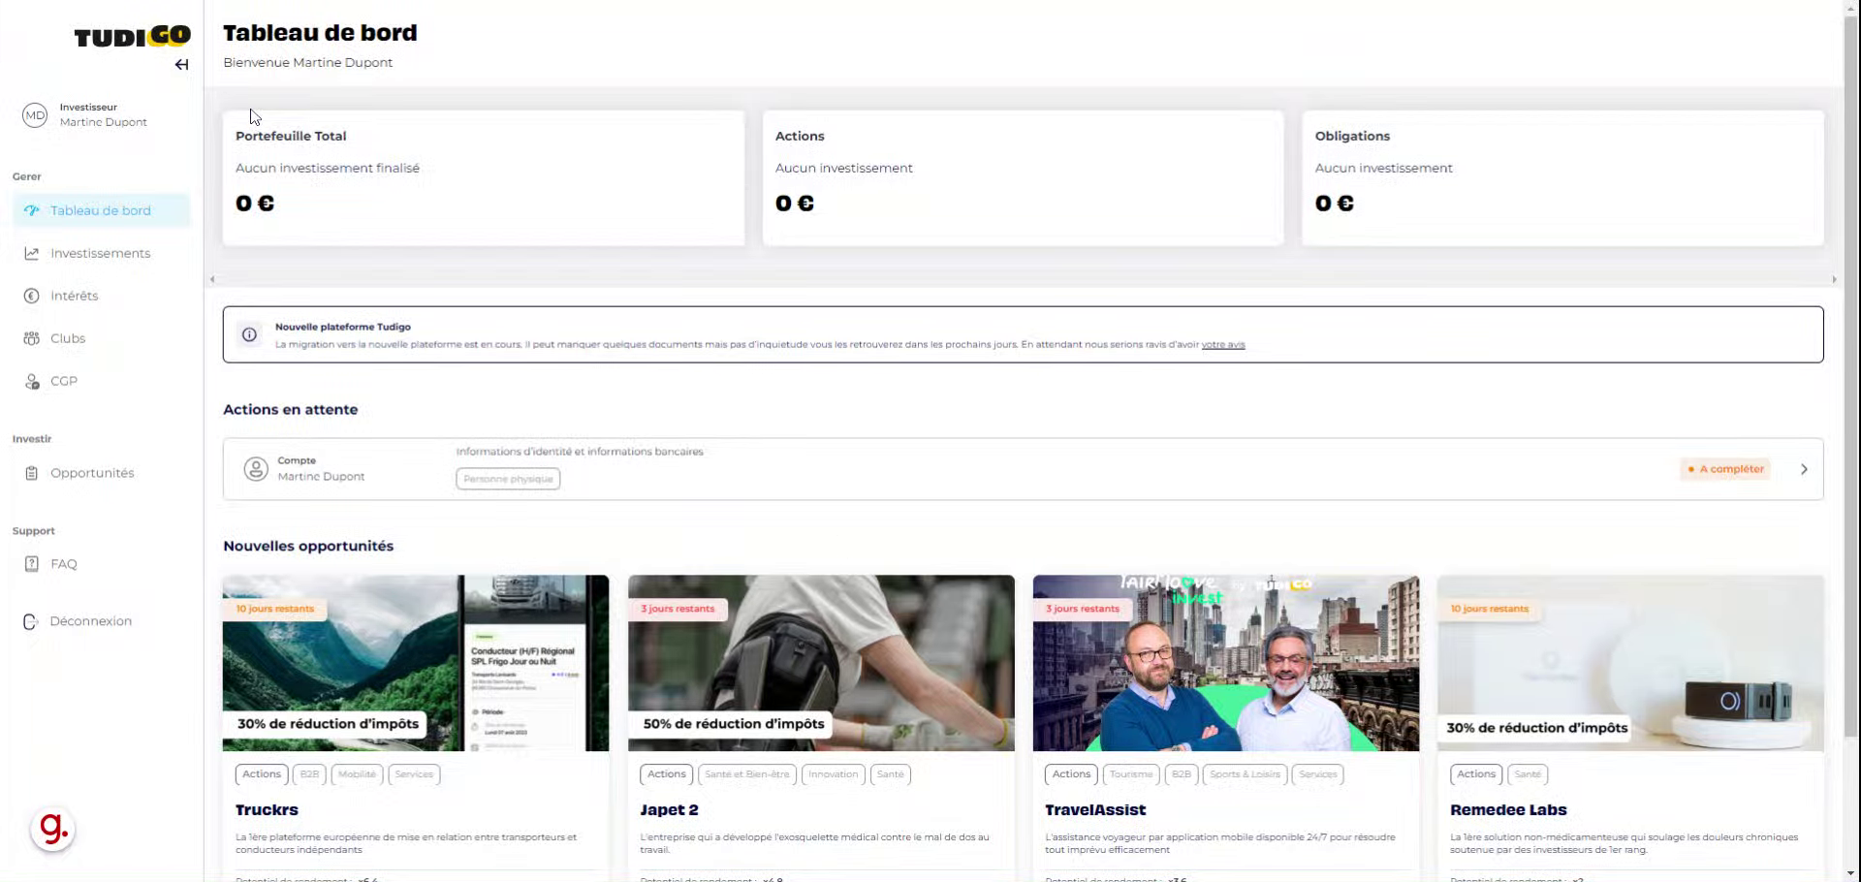Click the Mobilité tag on Truckrs
This screenshot has height=882, width=1861.
[x=358, y=774]
